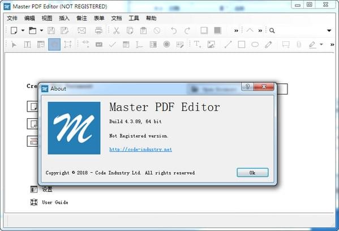Click the Delete (crossed circle) icon
The width and height of the screenshot is (339, 231).
click(157, 31)
